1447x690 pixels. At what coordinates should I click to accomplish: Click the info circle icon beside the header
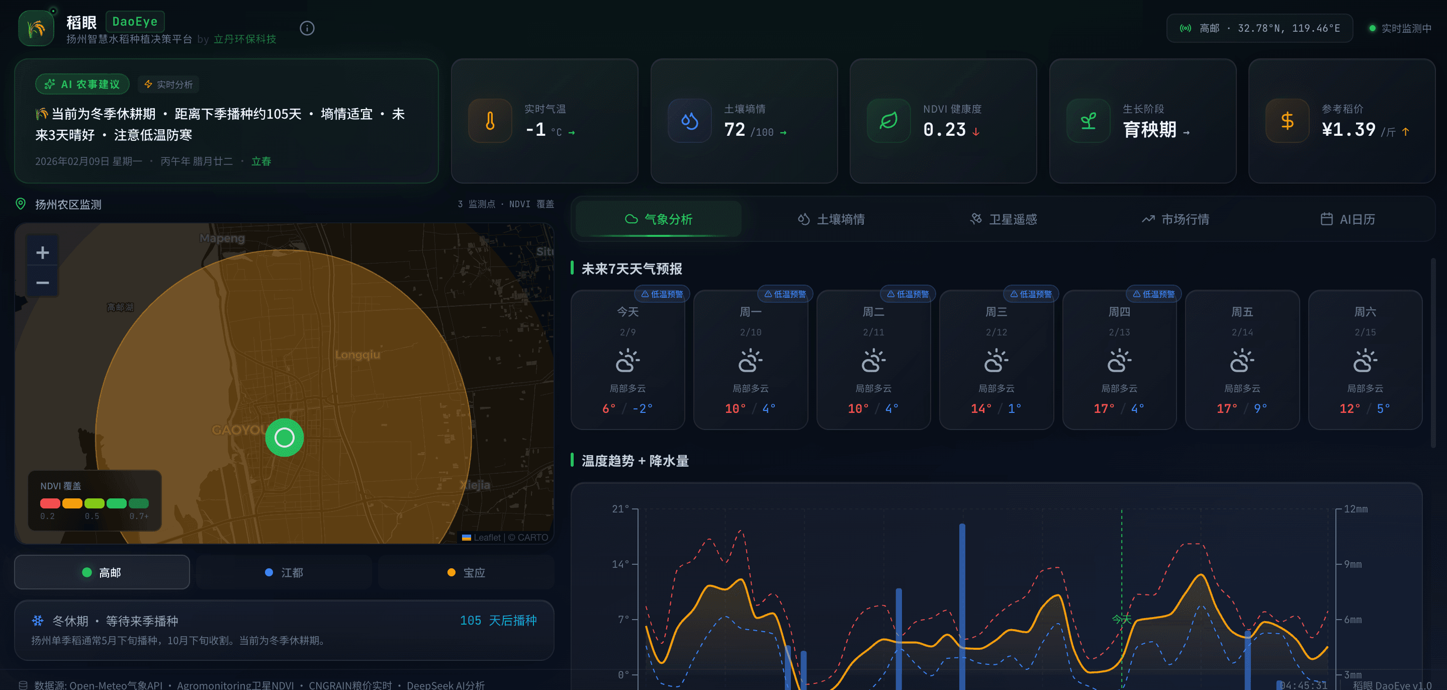[307, 28]
